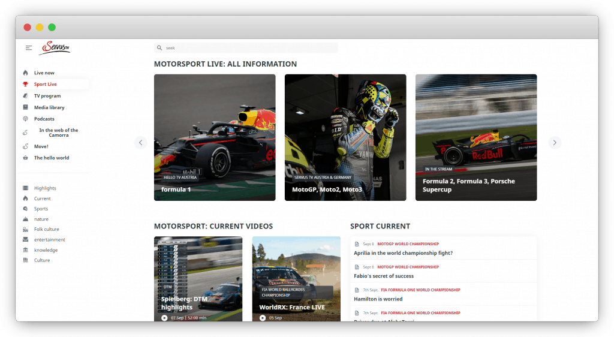Click the Live now flame icon

tap(25, 73)
